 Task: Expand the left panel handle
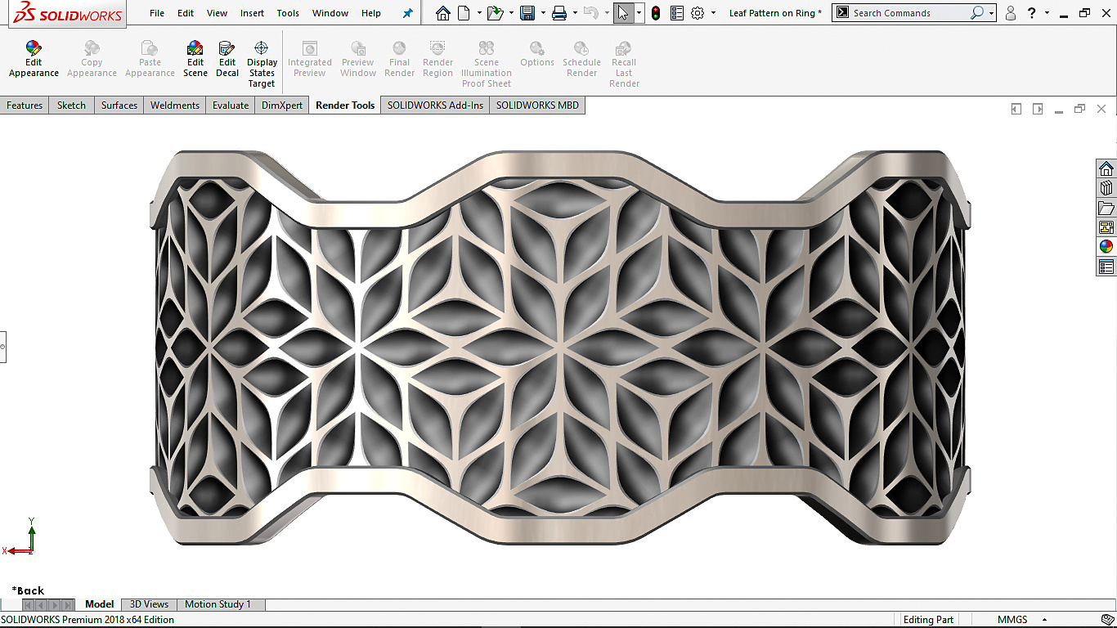(2, 347)
